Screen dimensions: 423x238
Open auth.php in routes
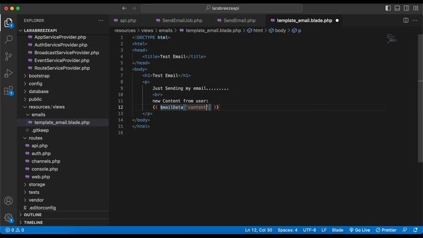click(x=41, y=153)
